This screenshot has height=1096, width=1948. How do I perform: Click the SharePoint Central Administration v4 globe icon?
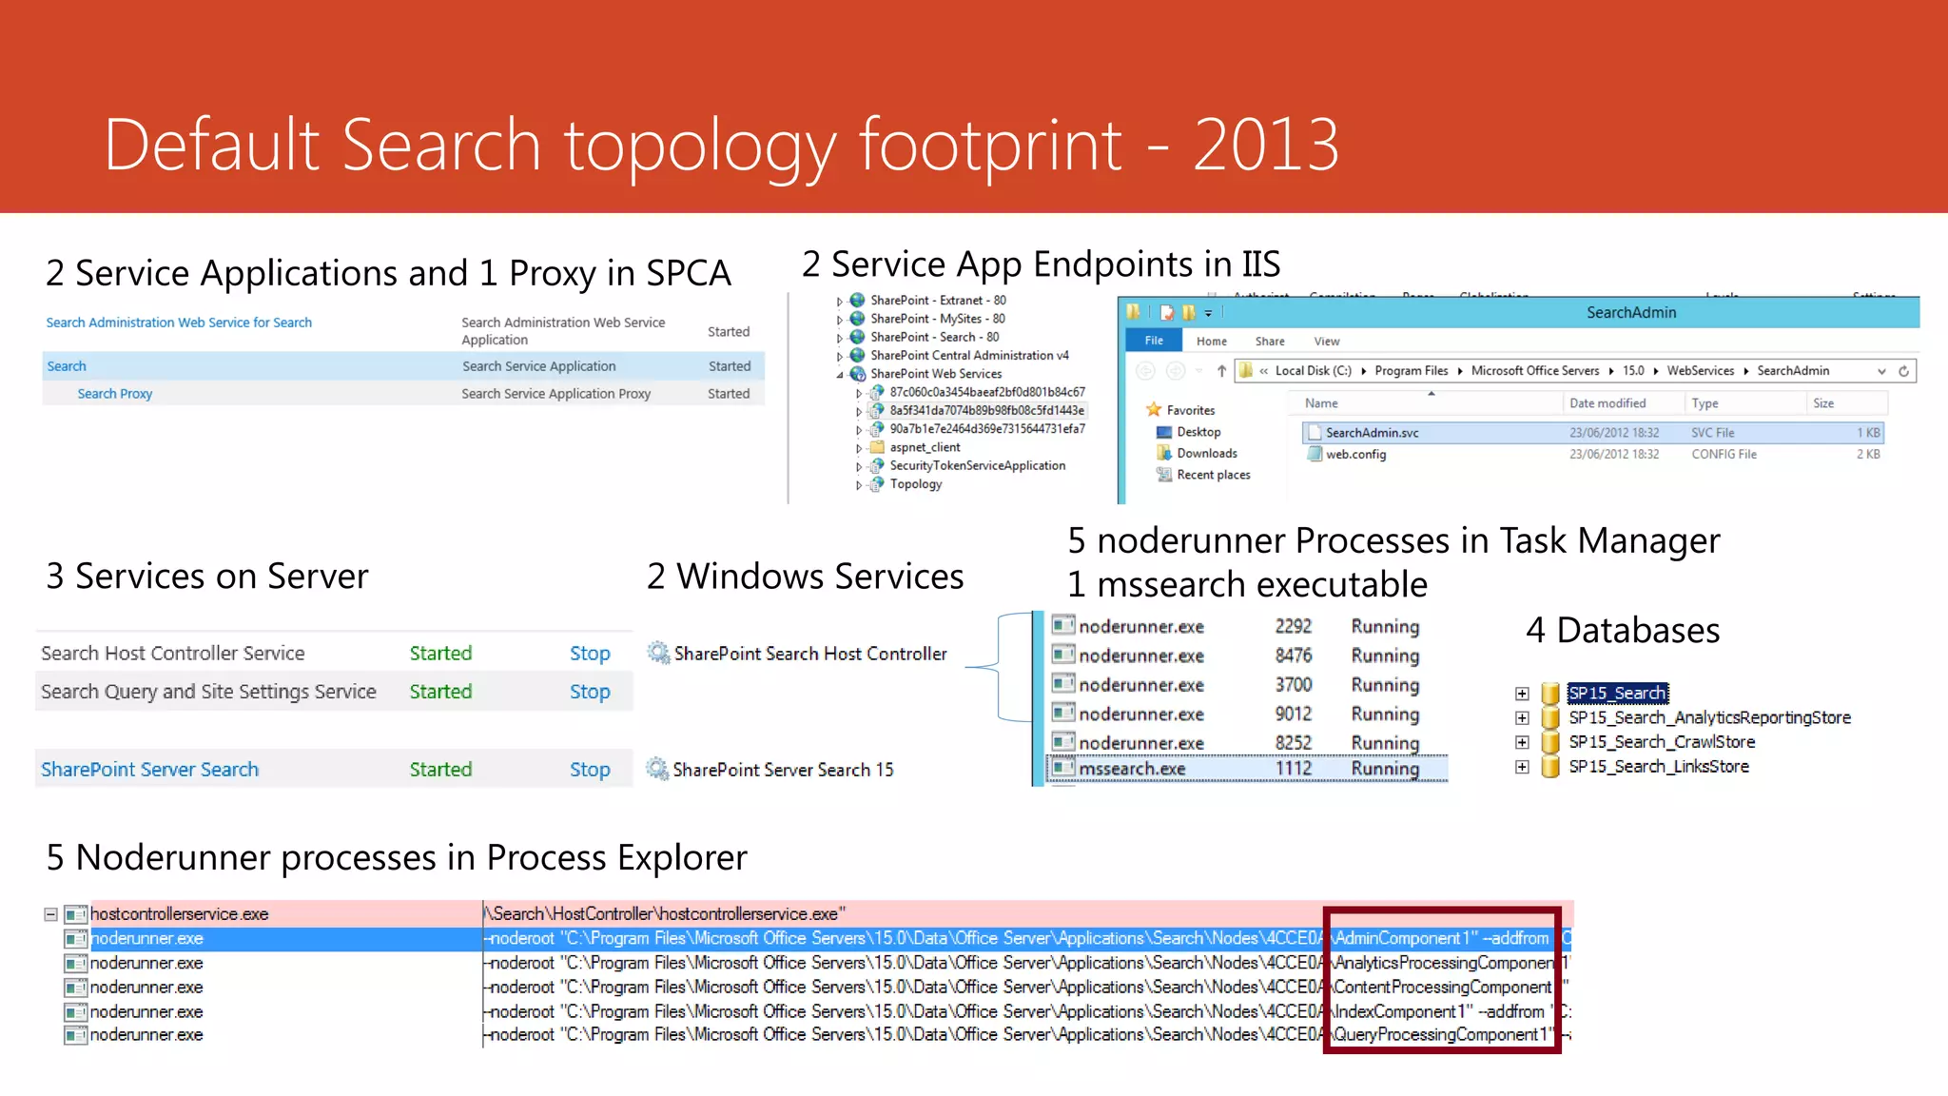[857, 355]
